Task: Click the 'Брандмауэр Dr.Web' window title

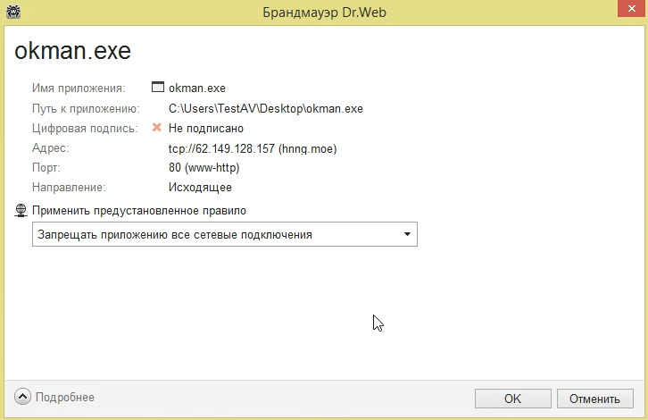Action: click(323, 13)
